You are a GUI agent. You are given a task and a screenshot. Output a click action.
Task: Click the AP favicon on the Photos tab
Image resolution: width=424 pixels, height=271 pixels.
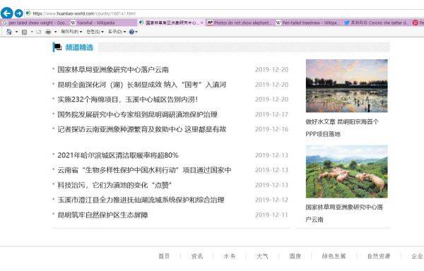point(210,23)
